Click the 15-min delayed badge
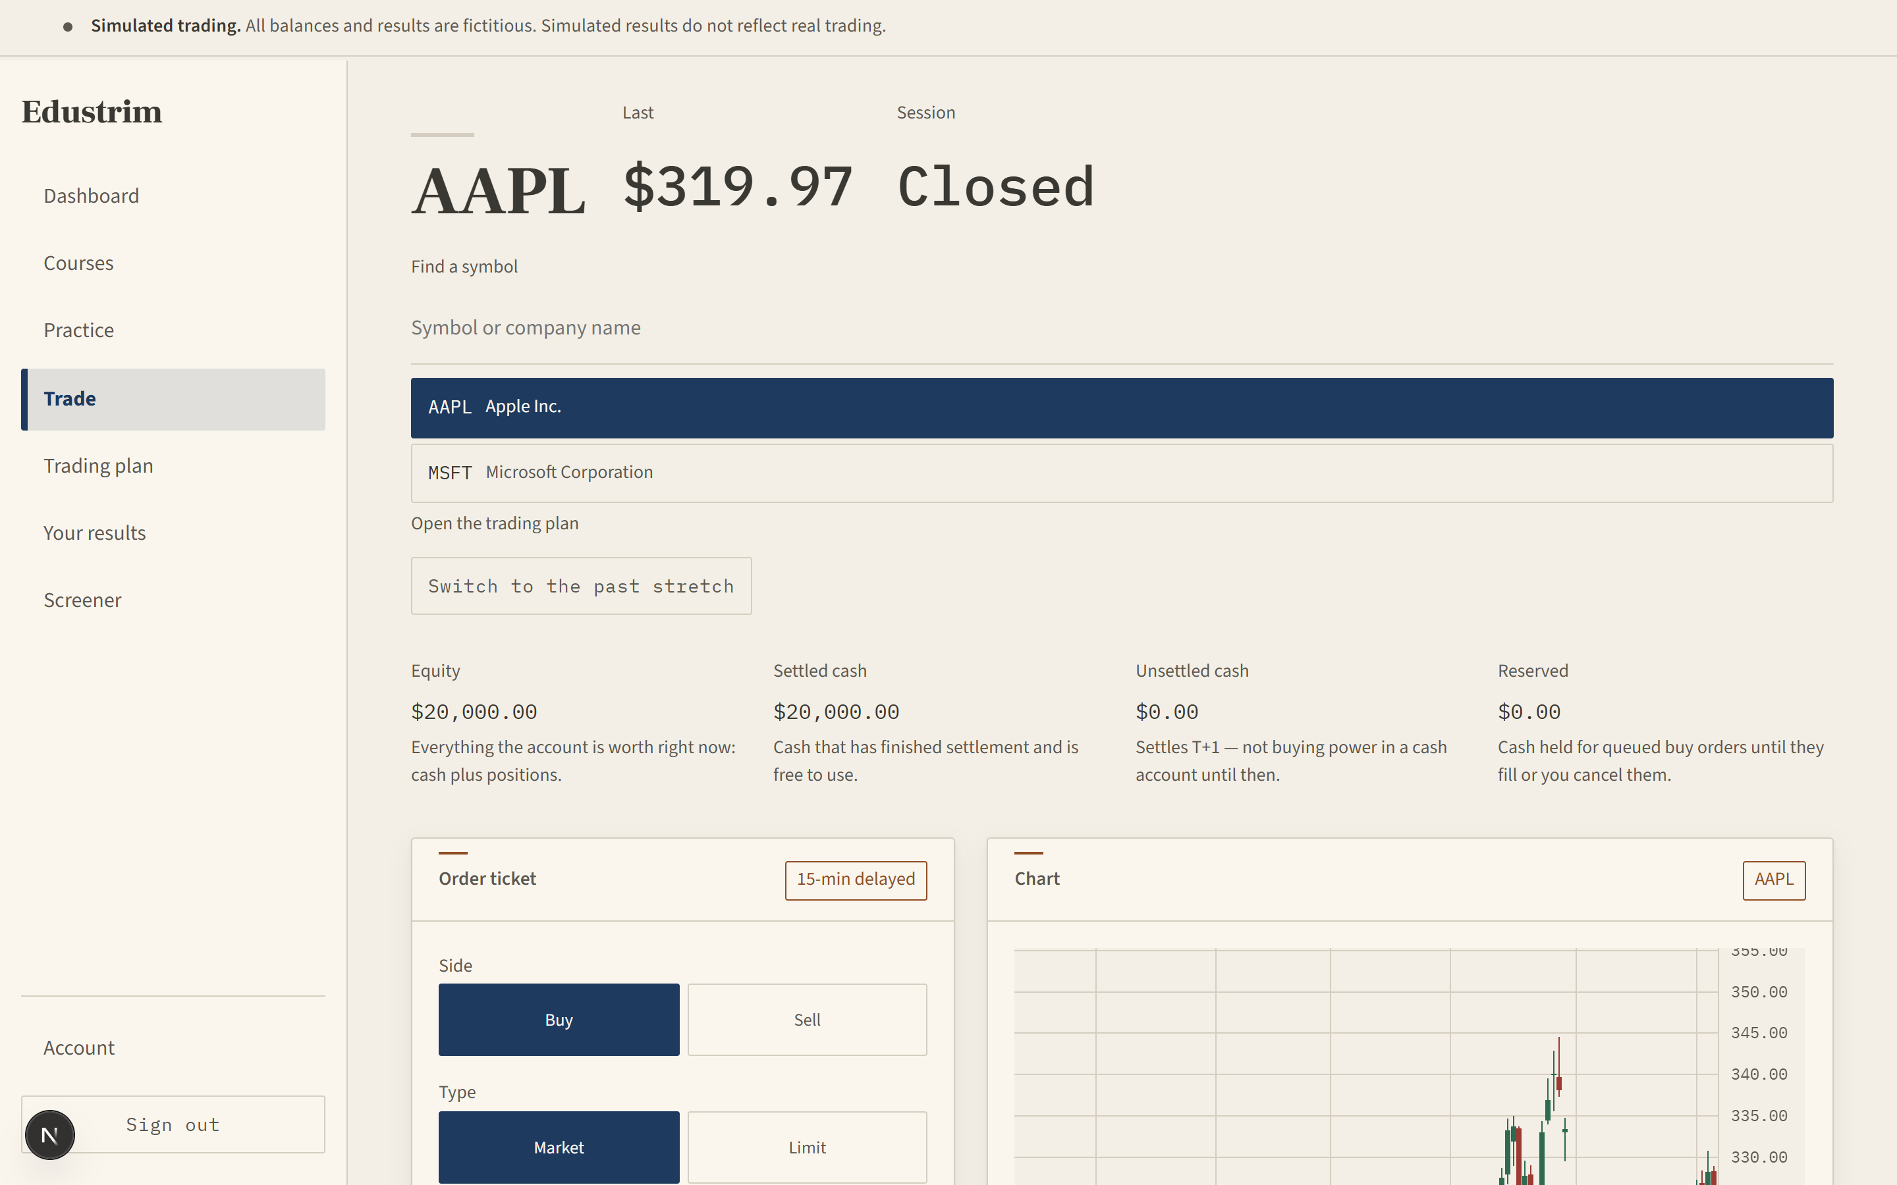The height and width of the screenshot is (1185, 1897). (x=856, y=880)
